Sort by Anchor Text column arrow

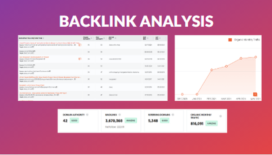115,38
